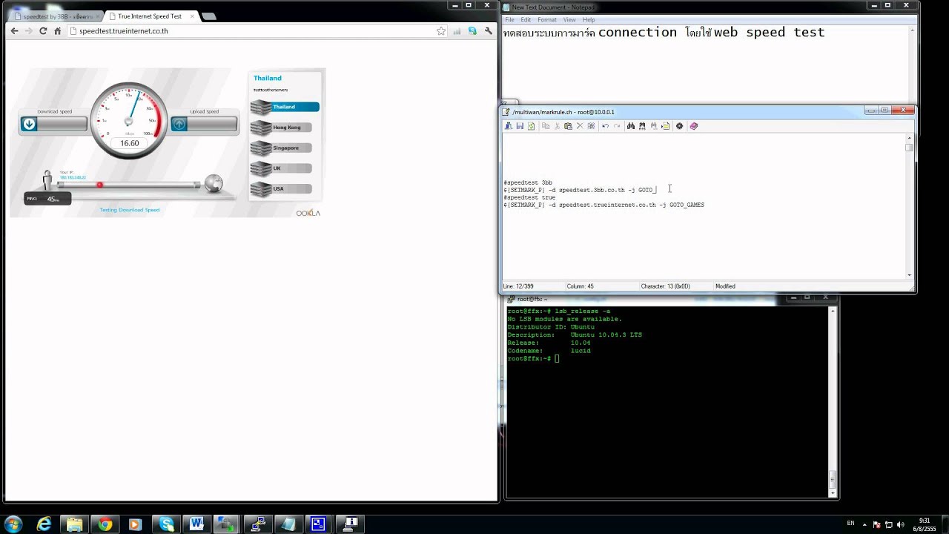This screenshot has height=534, width=949.
Task: Choose the USA test server
Action: click(x=282, y=188)
